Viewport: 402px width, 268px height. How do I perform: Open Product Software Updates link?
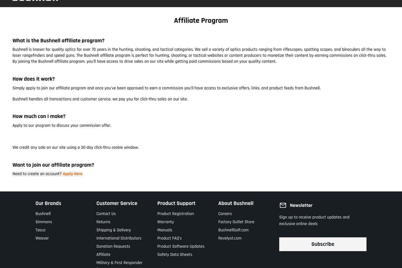tap(181, 246)
